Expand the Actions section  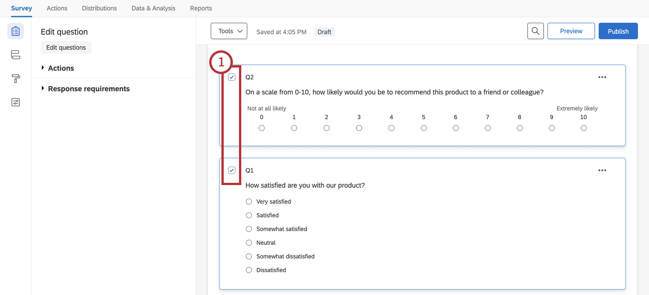click(61, 68)
